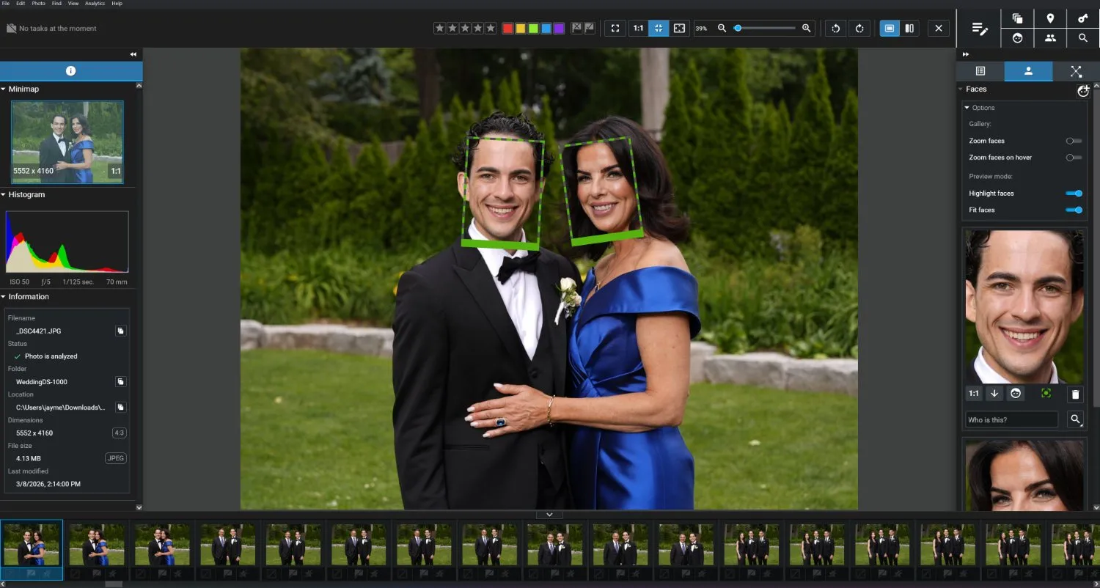Apply the red color label
The height and width of the screenshot is (588, 1100).
point(507,29)
